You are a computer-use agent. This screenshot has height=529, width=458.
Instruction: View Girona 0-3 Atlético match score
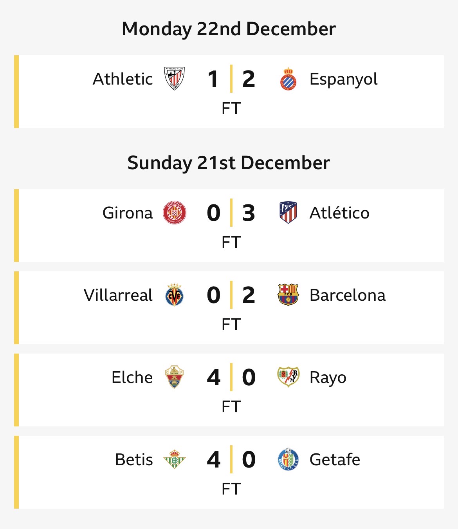(x=231, y=213)
